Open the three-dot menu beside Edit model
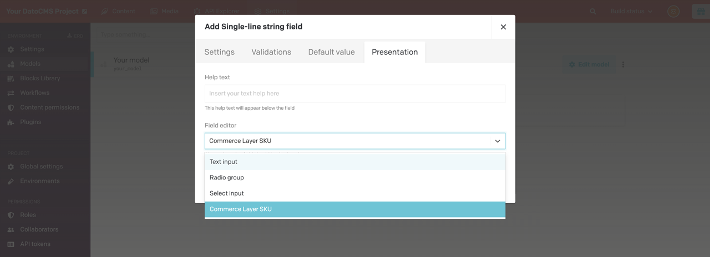The image size is (710, 257). (623, 65)
